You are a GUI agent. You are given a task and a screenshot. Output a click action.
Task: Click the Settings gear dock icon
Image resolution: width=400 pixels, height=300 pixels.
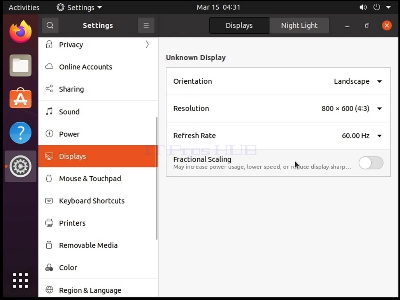pos(20,166)
